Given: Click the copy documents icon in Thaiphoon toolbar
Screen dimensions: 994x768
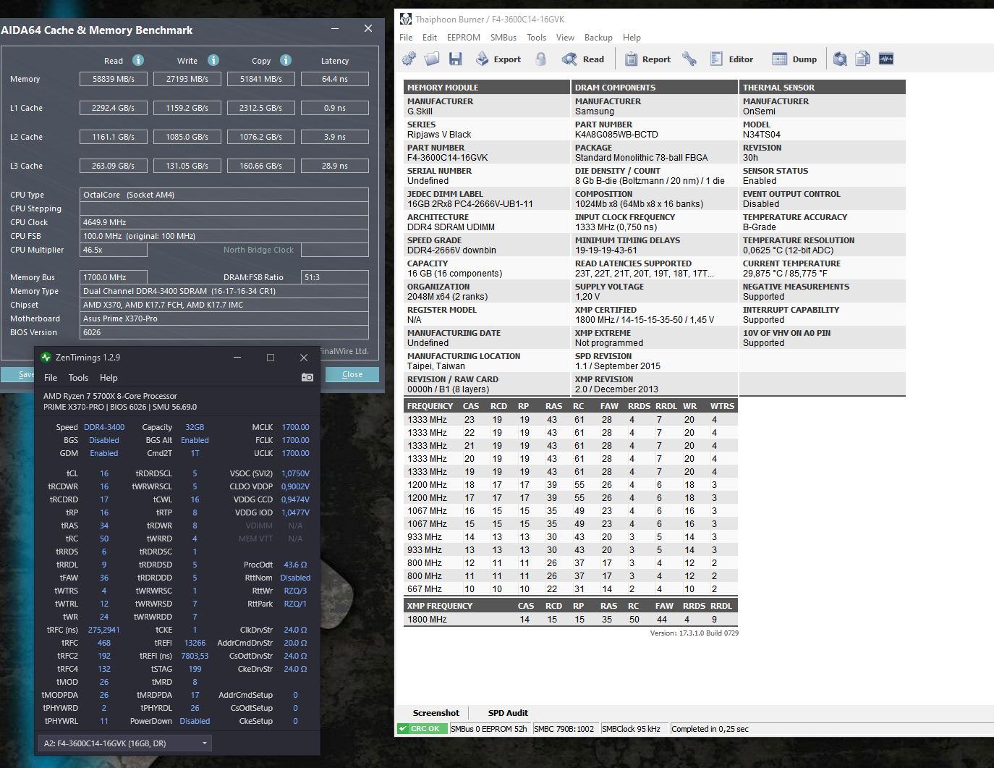Looking at the screenshot, I should click(x=862, y=59).
